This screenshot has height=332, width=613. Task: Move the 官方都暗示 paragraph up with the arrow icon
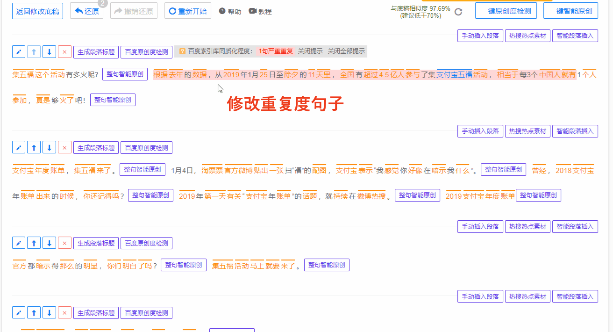click(x=34, y=243)
